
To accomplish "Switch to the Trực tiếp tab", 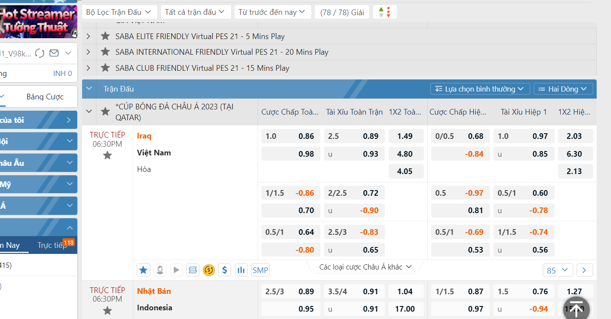I will pyautogui.click(x=53, y=245).
